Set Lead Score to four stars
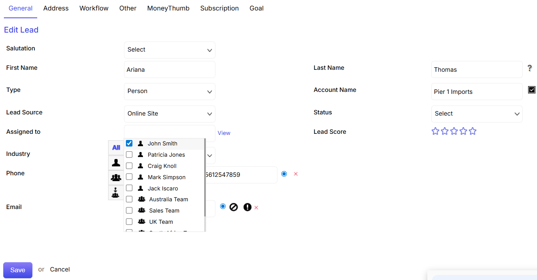Viewport: 537px width, 280px height. coord(463,131)
